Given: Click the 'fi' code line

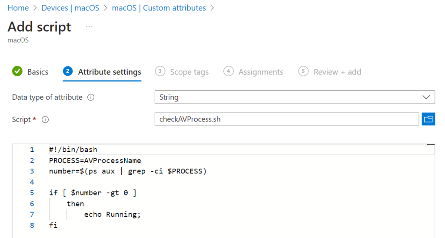Looking at the screenshot, I should click(53, 225).
